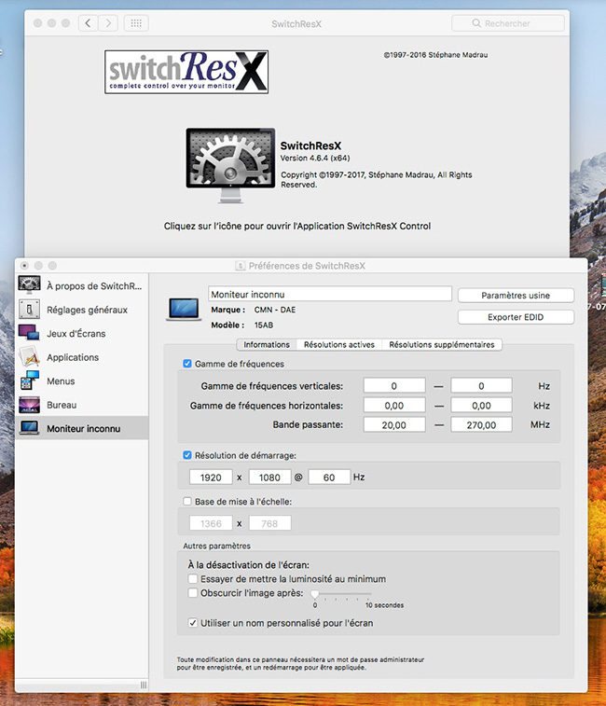This screenshot has height=706, width=606.
Task: Click the ©1997-2016 Stéphane Madrau text
Action: point(435,55)
